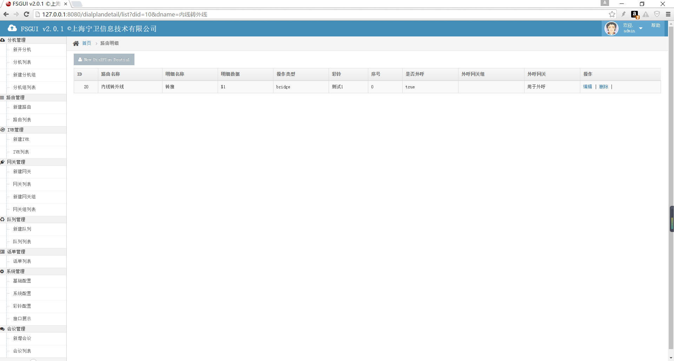Reload the page with refresh icon
Image resolution: width=674 pixels, height=361 pixels.
(26, 14)
